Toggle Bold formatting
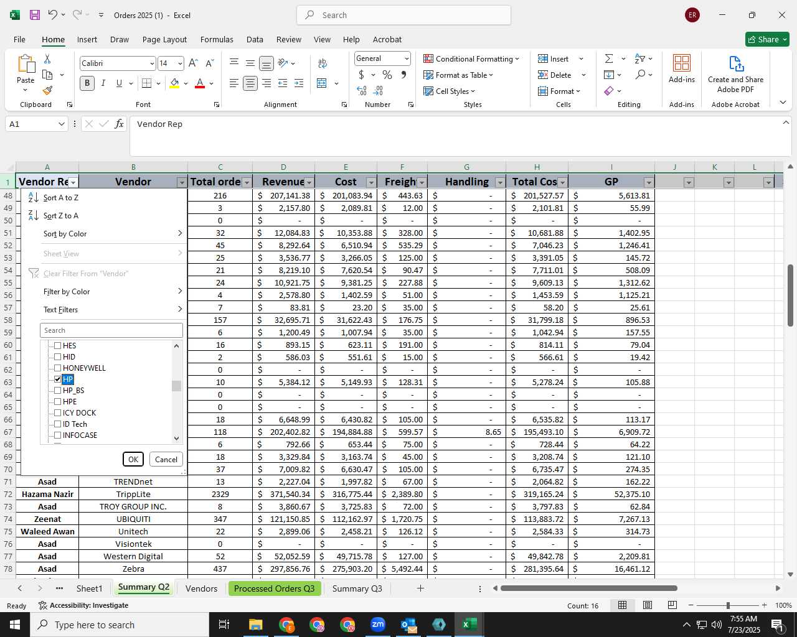Viewport: 797px width, 637px height. coord(87,83)
